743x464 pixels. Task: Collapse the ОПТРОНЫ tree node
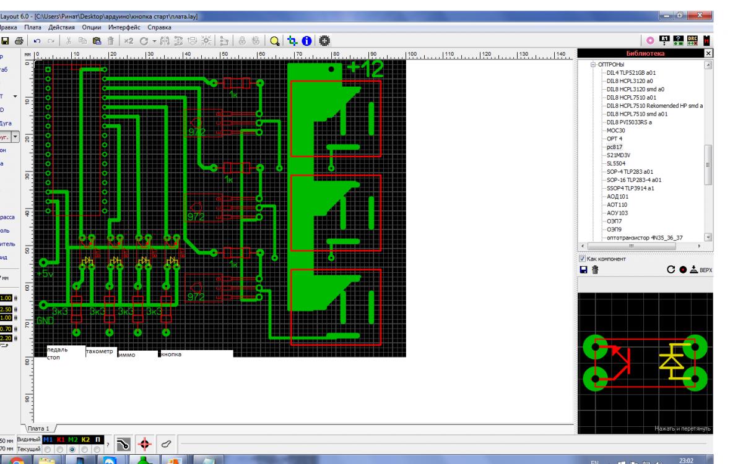(x=593, y=64)
